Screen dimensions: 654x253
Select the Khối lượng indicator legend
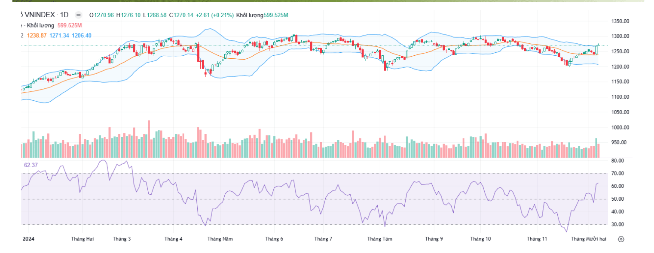click(40, 25)
